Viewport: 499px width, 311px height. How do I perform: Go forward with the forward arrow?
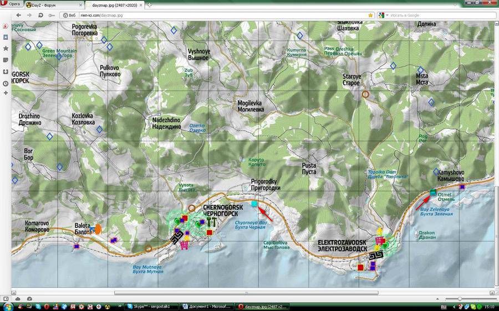pos(29,15)
